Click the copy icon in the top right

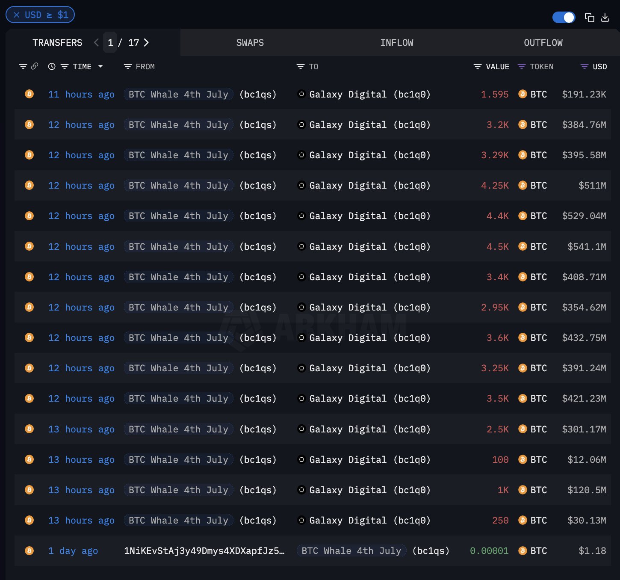tap(589, 18)
